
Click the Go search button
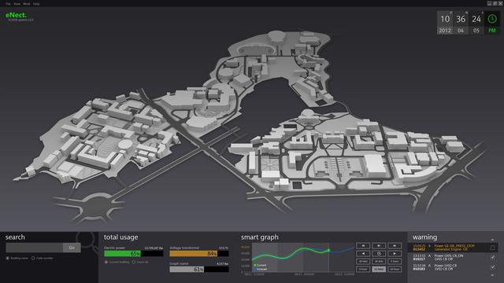pyautogui.click(x=72, y=248)
